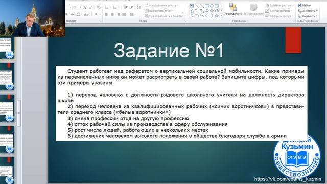Select the Cloud shape

pyautogui.click(x=217, y=11)
